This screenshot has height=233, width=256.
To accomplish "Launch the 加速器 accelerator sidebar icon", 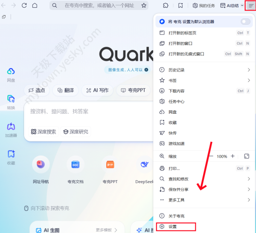I will [11, 127].
